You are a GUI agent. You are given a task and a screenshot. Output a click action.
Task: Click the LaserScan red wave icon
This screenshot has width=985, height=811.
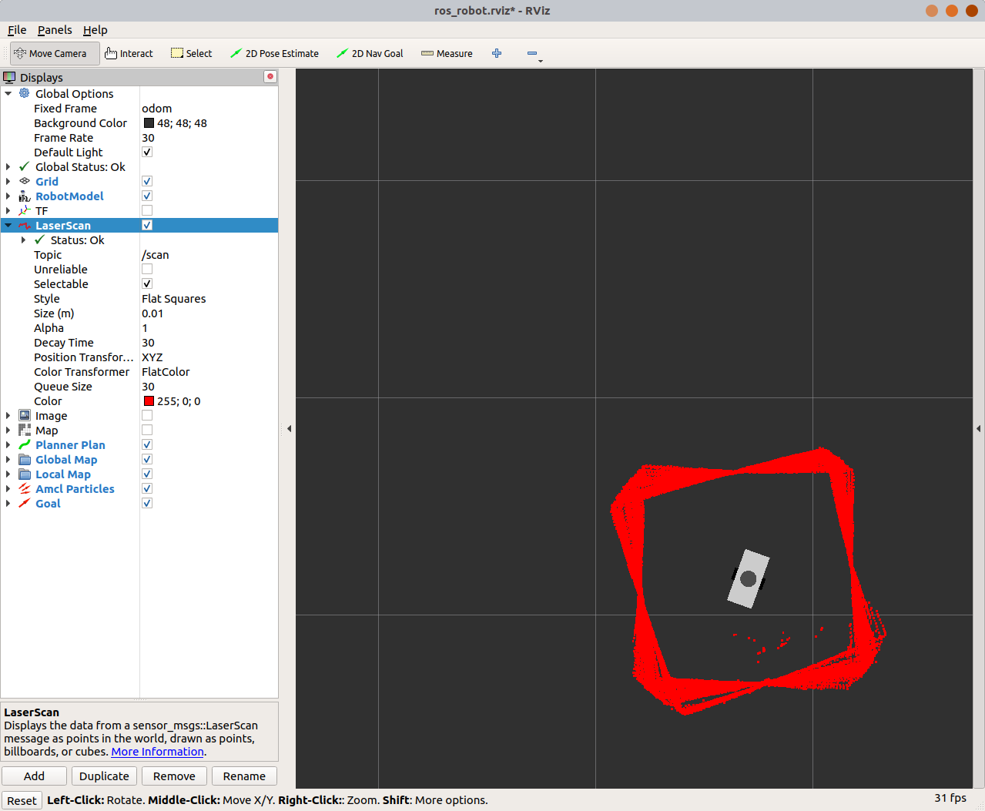click(25, 225)
